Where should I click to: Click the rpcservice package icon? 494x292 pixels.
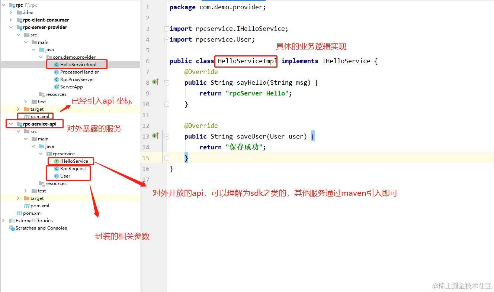coord(49,154)
